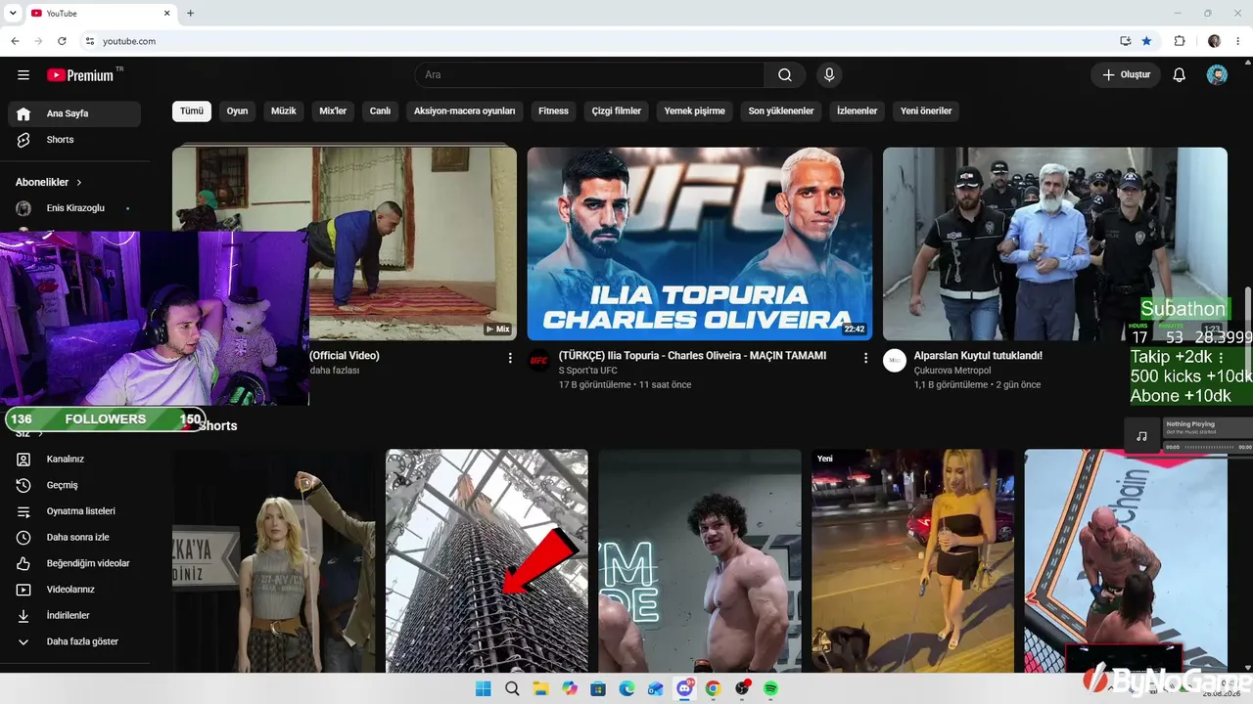Go to Ana Sayfa in the sidebar
The image size is (1253, 704).
click(x=74, y=113)
